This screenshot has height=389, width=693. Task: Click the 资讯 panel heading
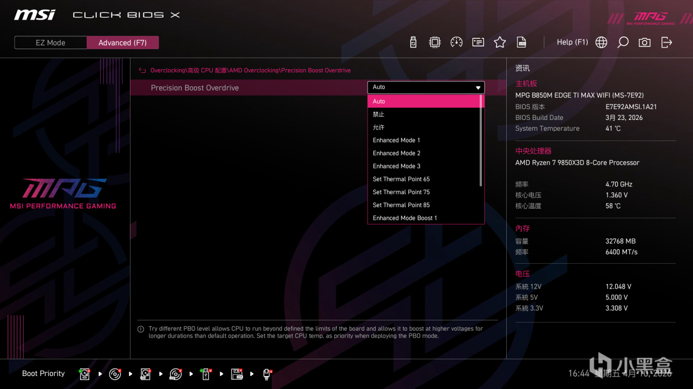point(522,68)
